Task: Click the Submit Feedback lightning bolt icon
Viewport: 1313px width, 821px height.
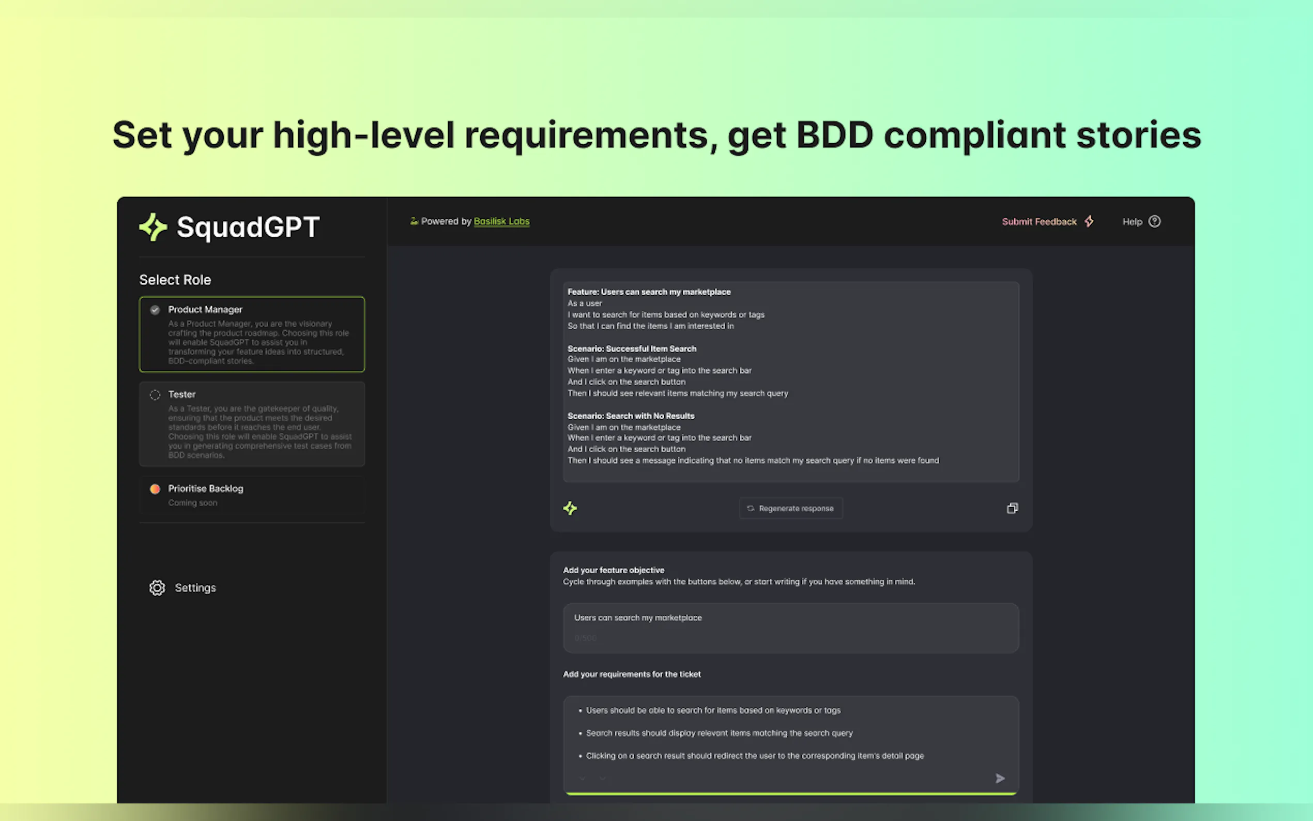Action: tap(1089, 222)
